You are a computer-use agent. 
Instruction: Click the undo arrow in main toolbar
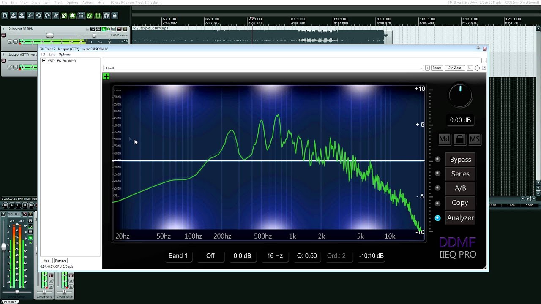[x=39, y=16]
